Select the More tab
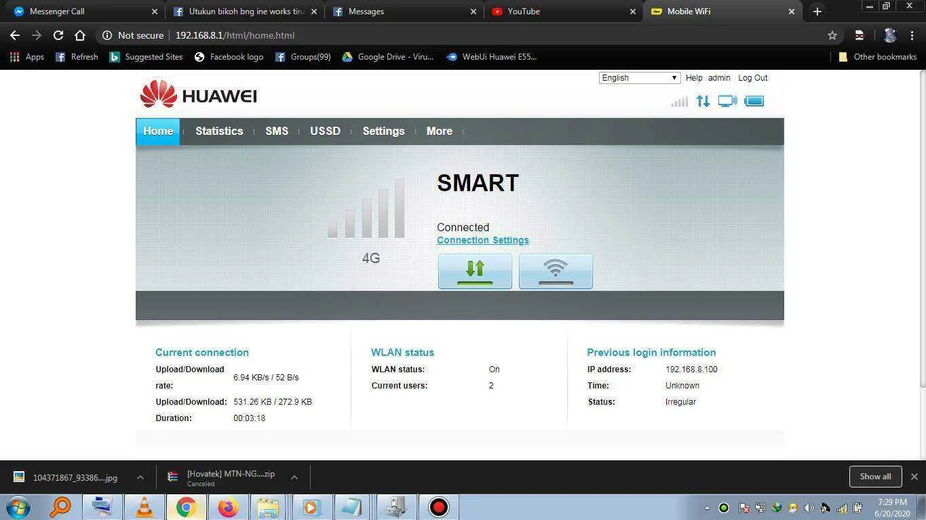Screen dimensions: 926x520 point(439,132)
